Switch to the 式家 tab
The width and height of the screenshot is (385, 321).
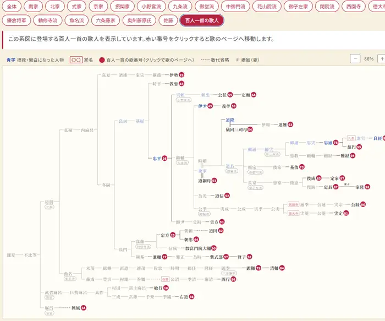76,7
